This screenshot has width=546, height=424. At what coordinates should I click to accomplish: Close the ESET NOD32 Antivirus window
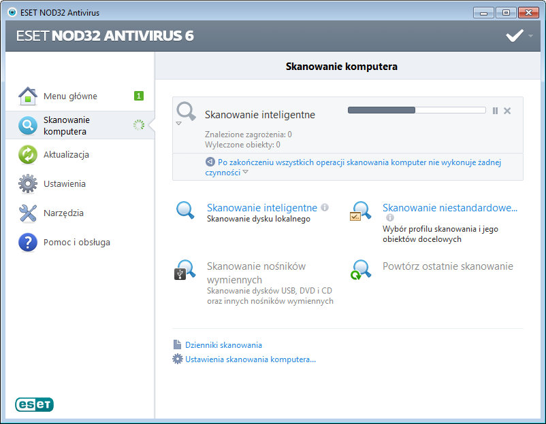pos(528,12)
